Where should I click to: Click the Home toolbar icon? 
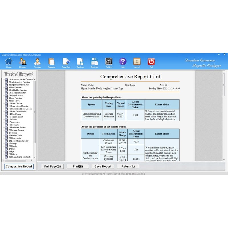(9, 62)
